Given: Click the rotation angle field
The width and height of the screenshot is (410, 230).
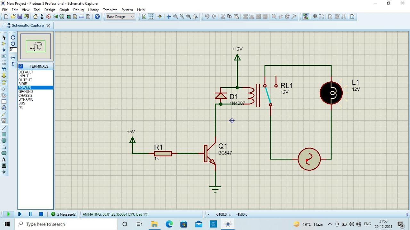Looking at the screenshot, I should coord(13,50).
